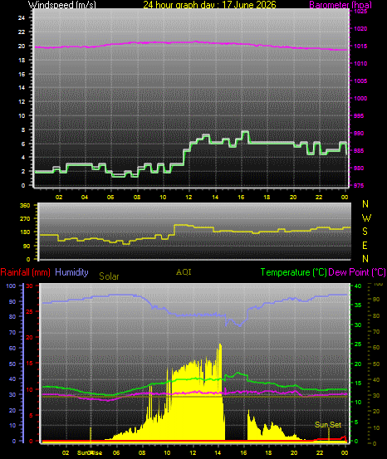Click the Sun Set marker label
The width and height of the screenshot is (387, 459).
328,425
